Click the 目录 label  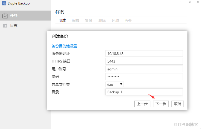55,92
